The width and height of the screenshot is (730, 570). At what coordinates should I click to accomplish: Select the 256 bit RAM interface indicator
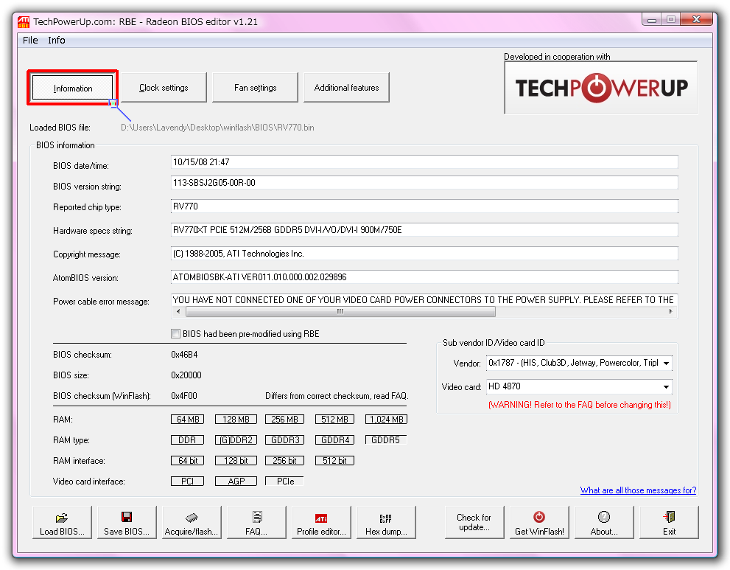point(285,460)
